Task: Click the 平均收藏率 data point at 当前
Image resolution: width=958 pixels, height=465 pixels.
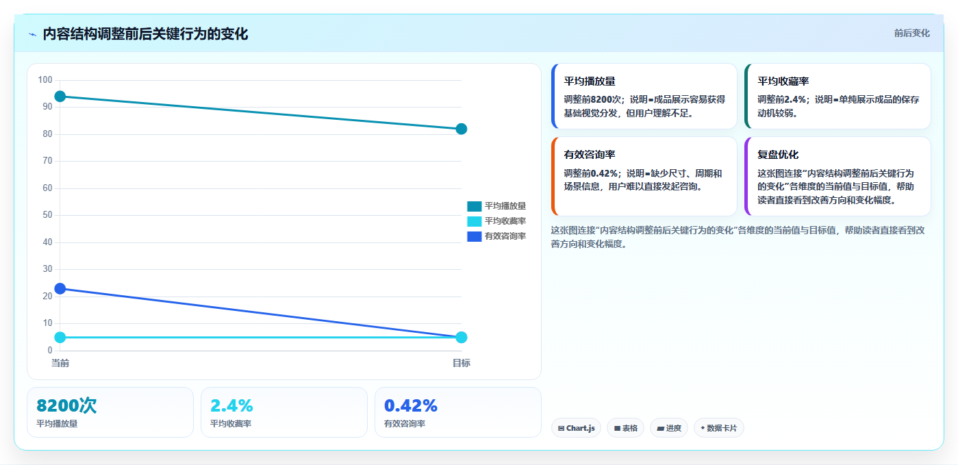Action: coord(60,337)
